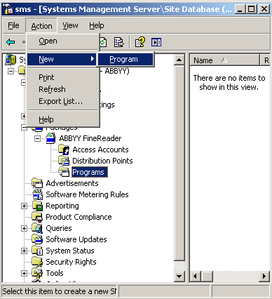This screenshot has height=299, width=272.
Task: Select New in the Action menu
Action: [62, 59]
